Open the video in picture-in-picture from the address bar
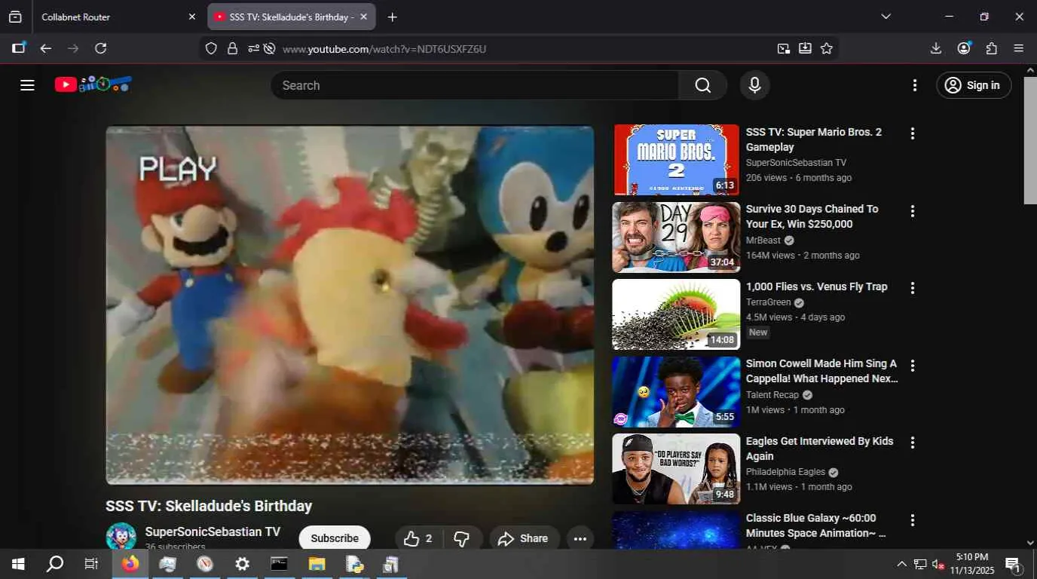 click(784, 48)
